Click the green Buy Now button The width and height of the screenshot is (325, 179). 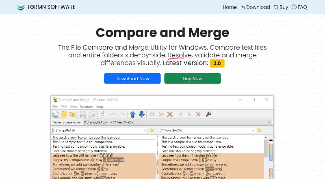click(193, 79)
